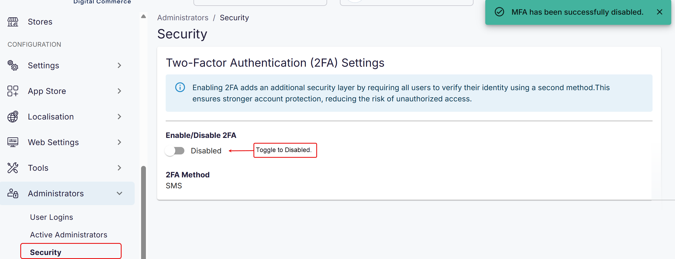675x259 pixels.
Task: Collapse the Administrators section
Action: click(119, 193)
